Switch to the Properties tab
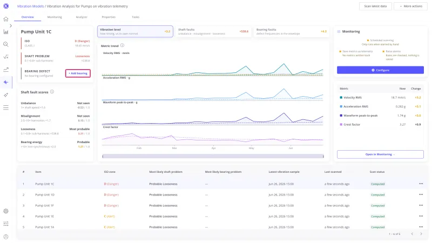 pyautogui.click(x=109, y=17)
